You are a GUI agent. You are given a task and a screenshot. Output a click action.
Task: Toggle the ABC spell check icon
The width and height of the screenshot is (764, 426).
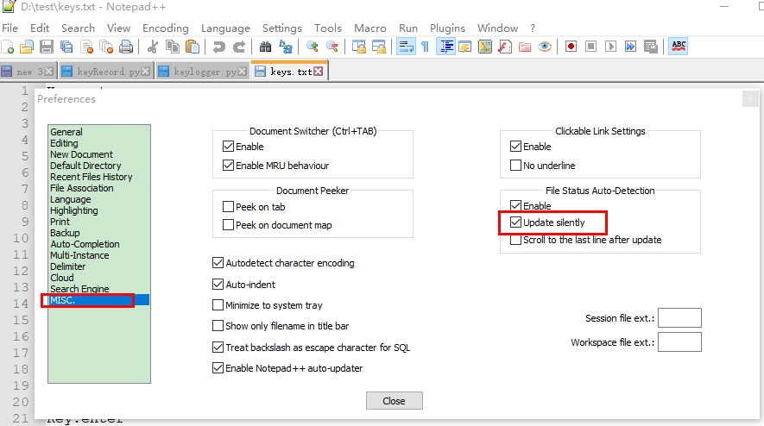coord(679,47)
